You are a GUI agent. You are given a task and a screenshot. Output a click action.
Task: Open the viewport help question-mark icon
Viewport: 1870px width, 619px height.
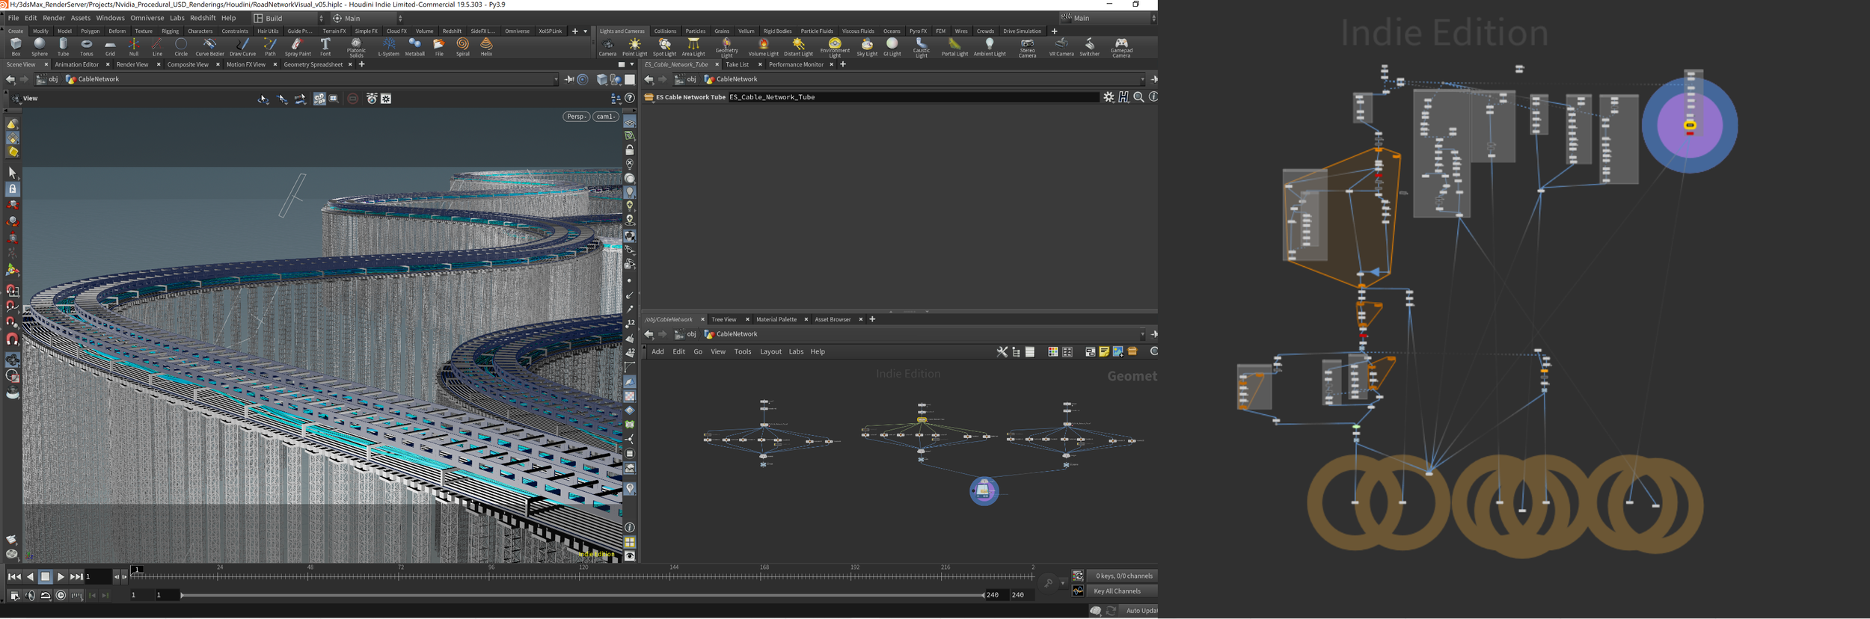coord(630,98)
